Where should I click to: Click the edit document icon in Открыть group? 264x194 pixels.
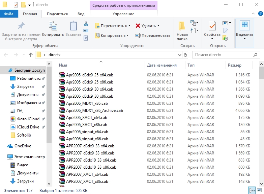(225, 30)
